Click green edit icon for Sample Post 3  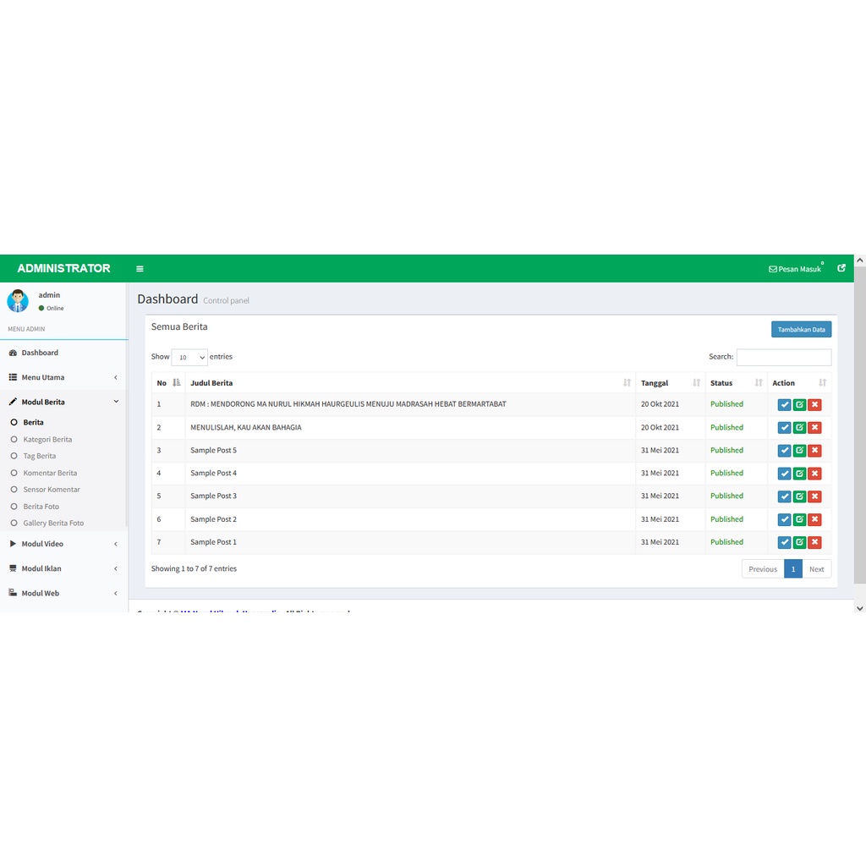[x=799, y=496]
